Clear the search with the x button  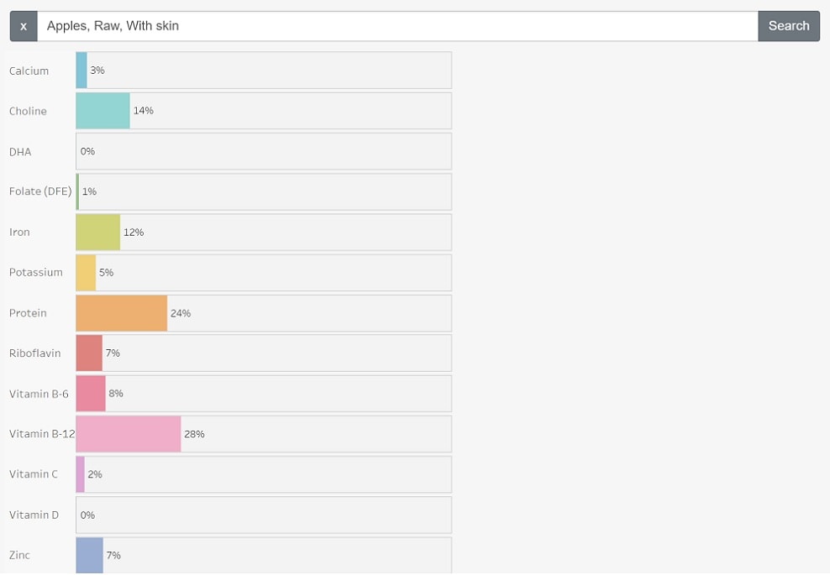click(24, 26)
